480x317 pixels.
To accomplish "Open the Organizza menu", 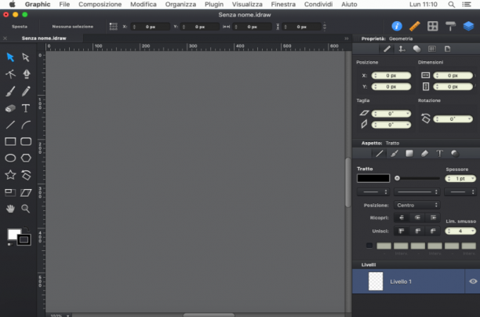I will 180,4.
